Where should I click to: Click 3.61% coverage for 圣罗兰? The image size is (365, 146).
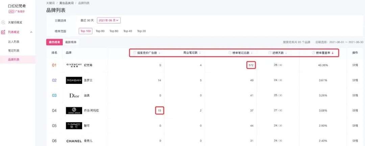323,80
